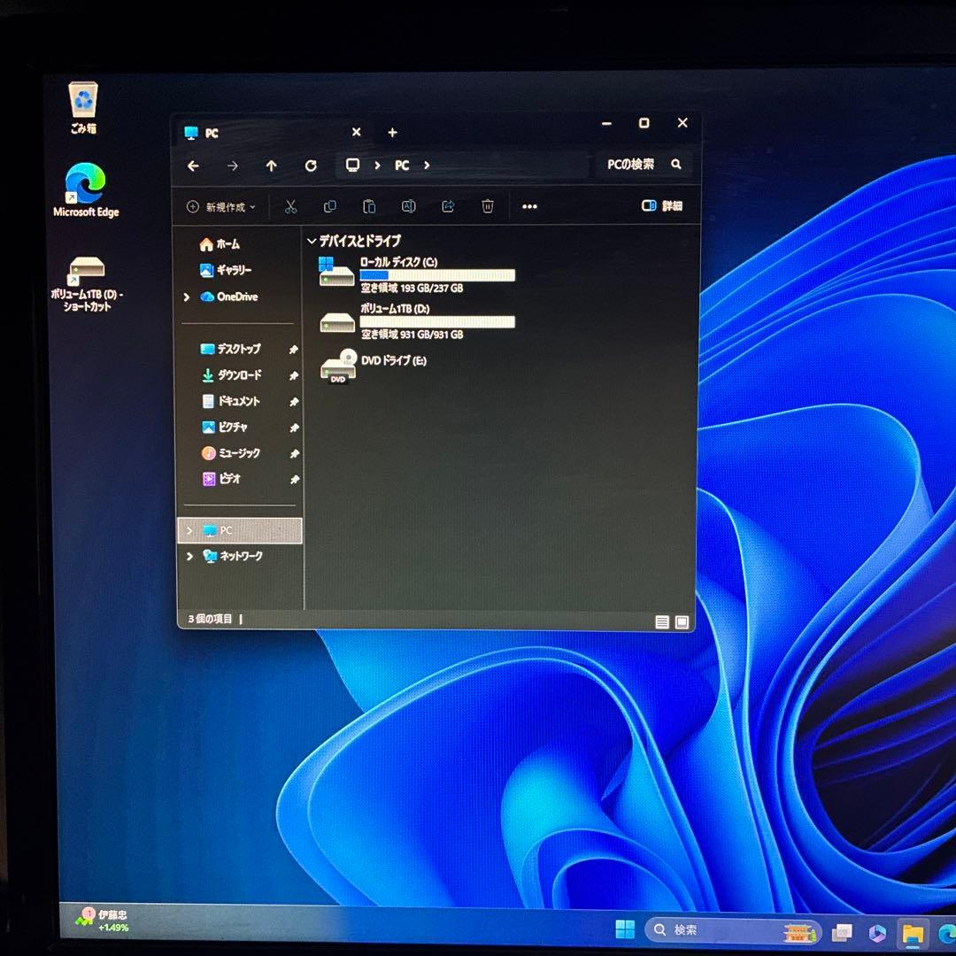This screenshot has height=956, width=956.
Task: Open the Share icon in the toolbar
Action: [448, 206]
